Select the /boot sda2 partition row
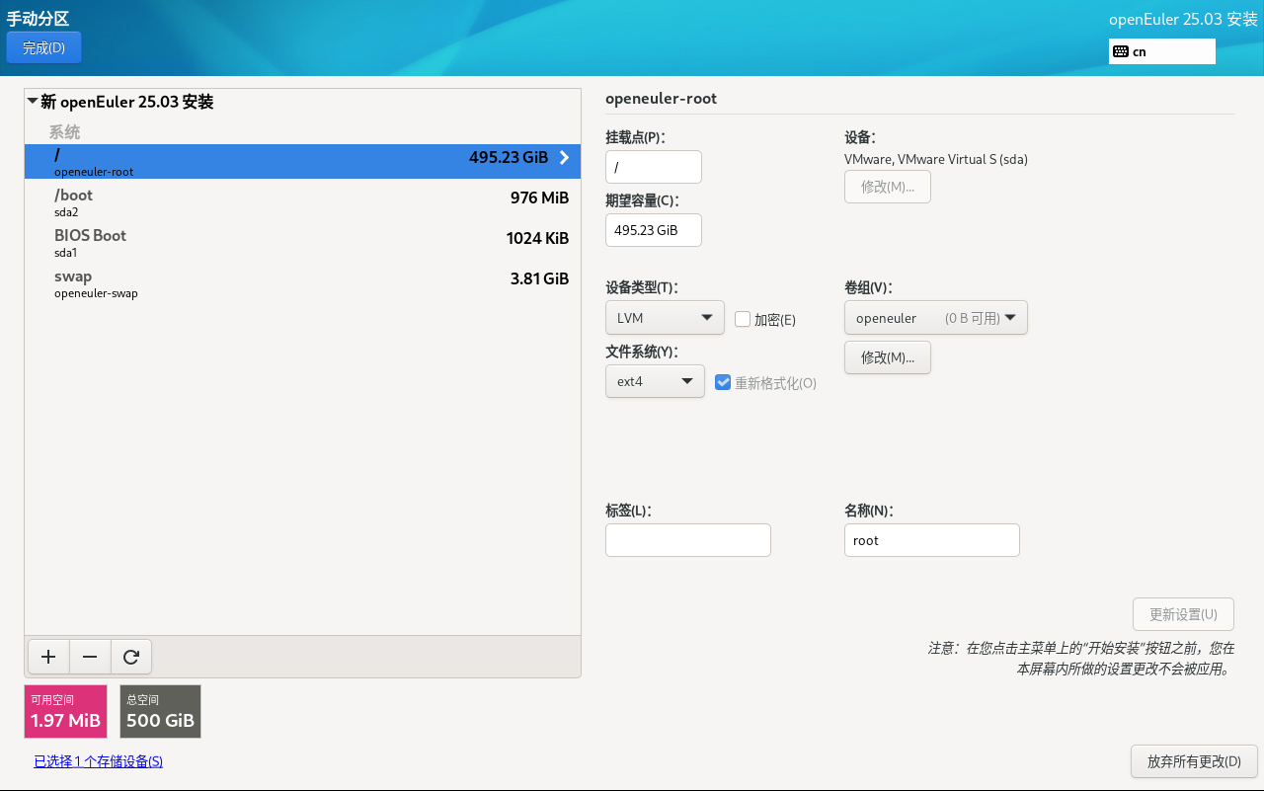1264x791 pixels. (302, 202)
